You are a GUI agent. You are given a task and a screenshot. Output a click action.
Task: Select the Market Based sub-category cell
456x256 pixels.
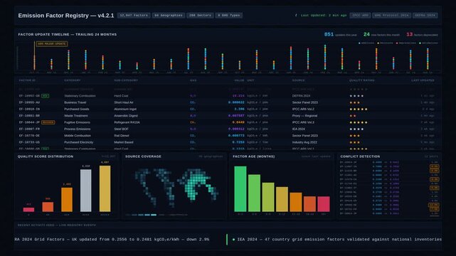click(x=124, y=142)
